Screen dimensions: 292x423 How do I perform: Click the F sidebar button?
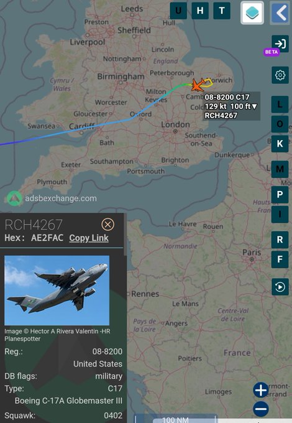(280, 259)
